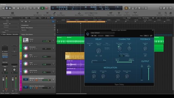Click Tape Delay Wet output slider

[149, 74]
